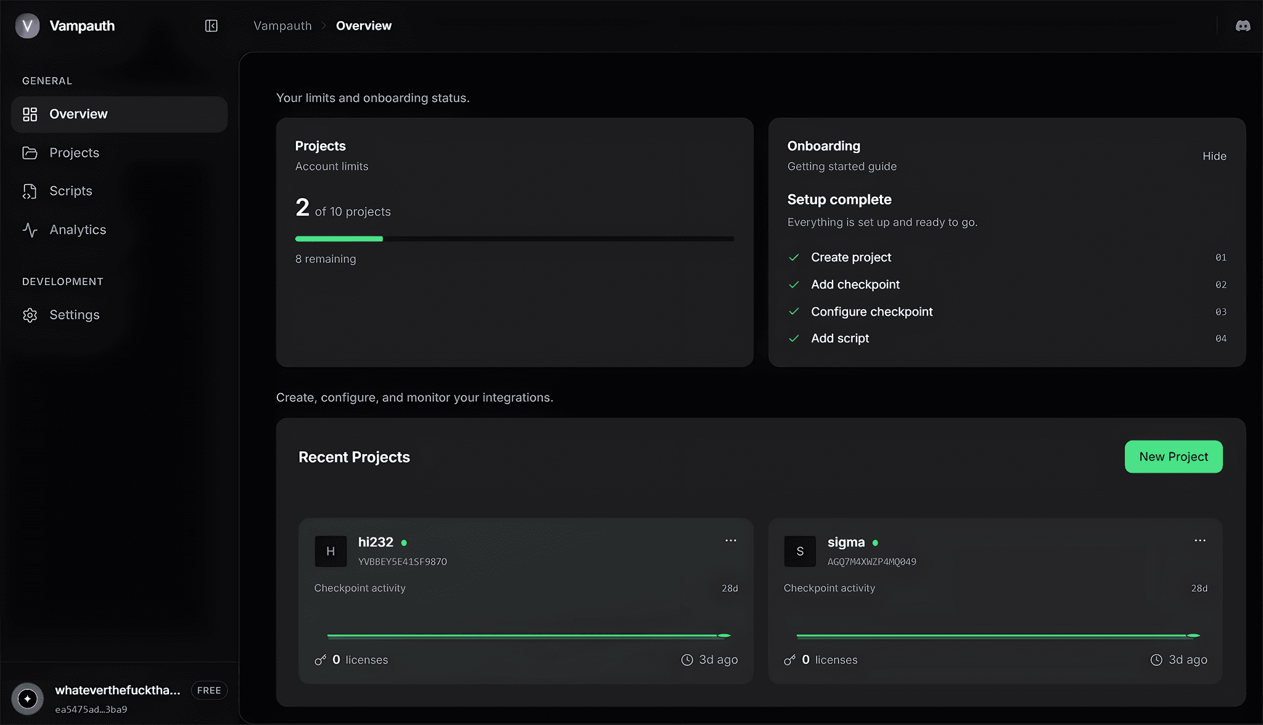Click the Vampauth workspace name in sidebar
The width and height of the screenshot is (1263, 725).
(82, 26)
